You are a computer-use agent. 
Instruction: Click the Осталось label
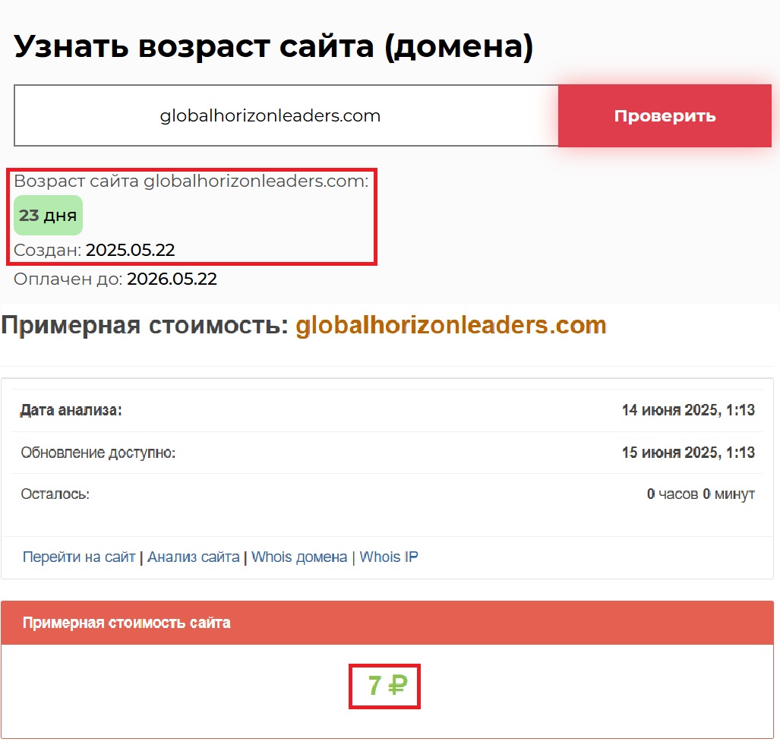55,494
